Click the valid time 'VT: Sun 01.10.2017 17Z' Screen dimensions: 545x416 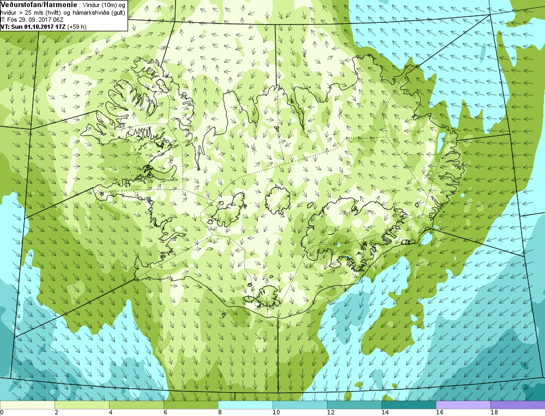tap(33, 26)
